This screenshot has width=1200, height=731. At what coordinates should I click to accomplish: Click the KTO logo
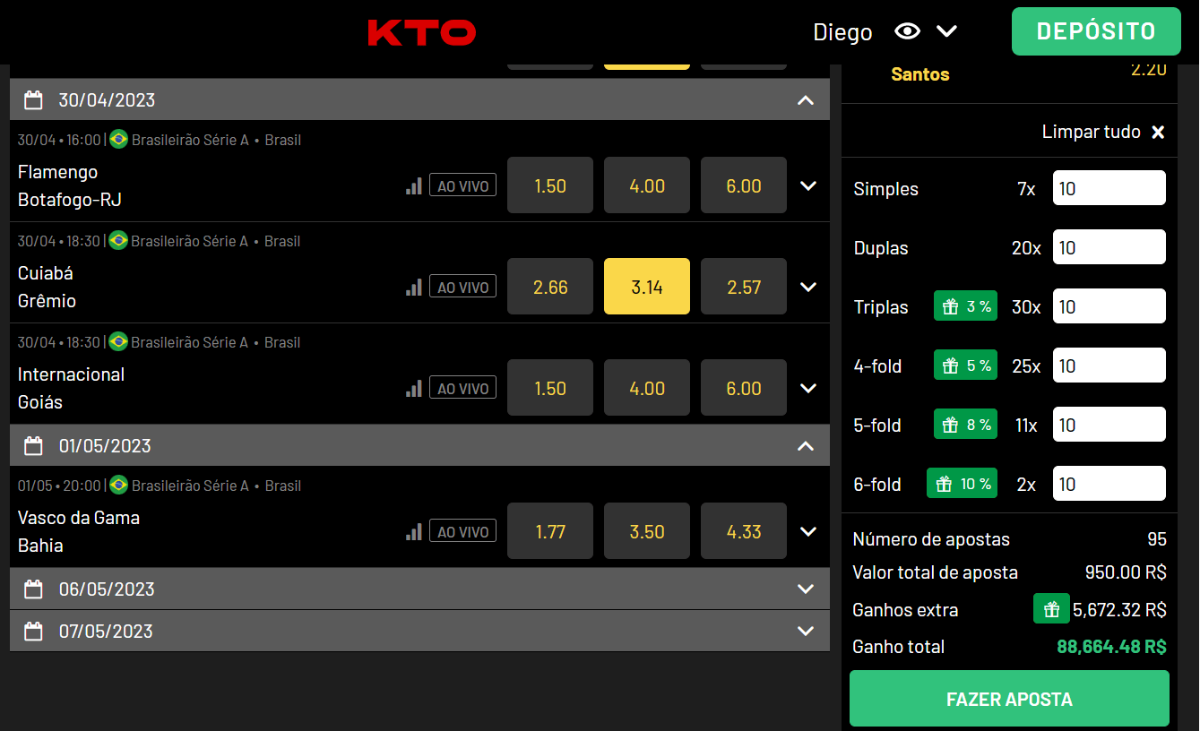tap(422, 33)
